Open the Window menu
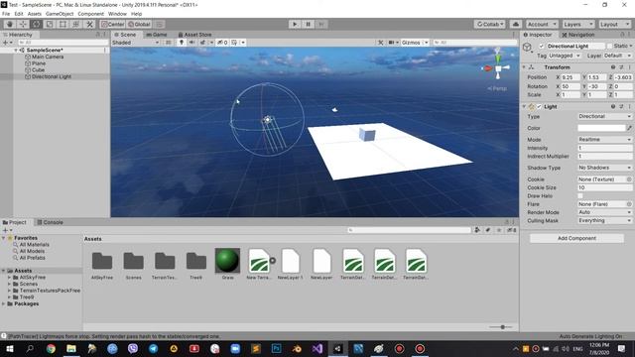 (x=117, y=14)
